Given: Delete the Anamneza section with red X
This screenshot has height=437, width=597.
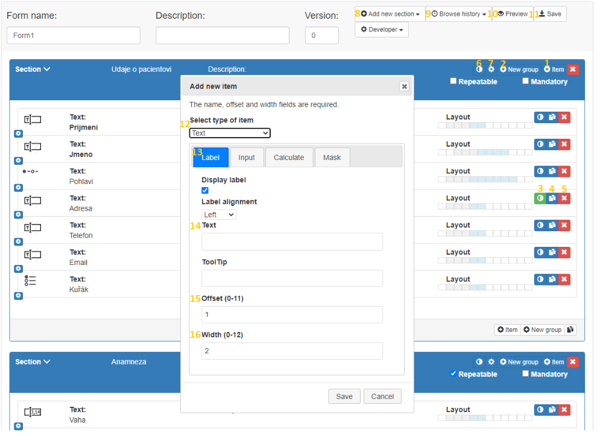Looking at the screenshot, I should (x=573, y=362).
